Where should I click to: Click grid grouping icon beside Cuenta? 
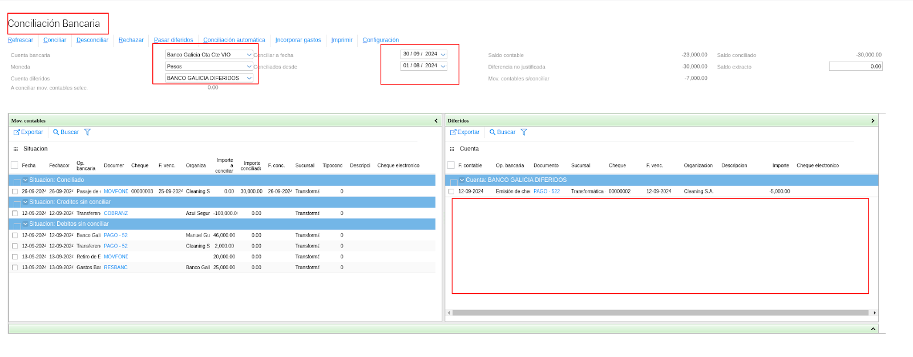(452, 149)
